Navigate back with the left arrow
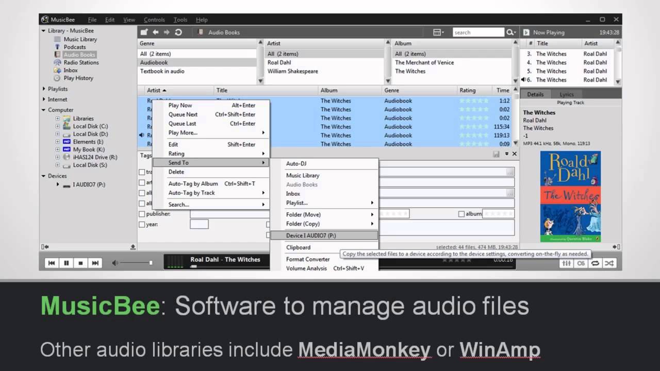The width and height of the screenshot is (660, 371). tap(156, 32)
